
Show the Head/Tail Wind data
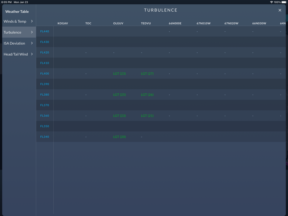(x=15, y=54)
